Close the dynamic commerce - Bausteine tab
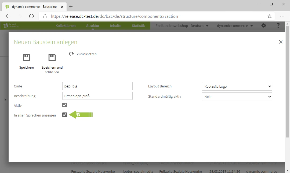 pos(62,7)
